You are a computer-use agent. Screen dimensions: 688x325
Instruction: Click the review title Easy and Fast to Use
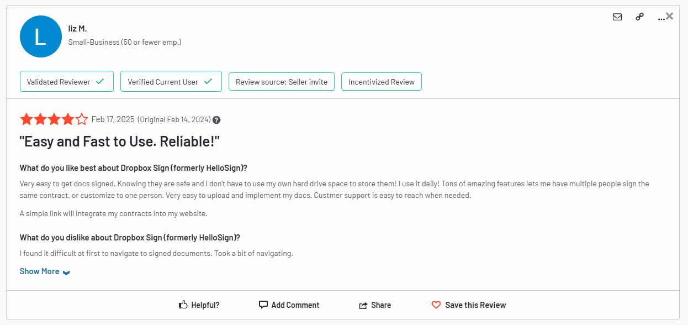pyautogui.click(x=120, y=141)
